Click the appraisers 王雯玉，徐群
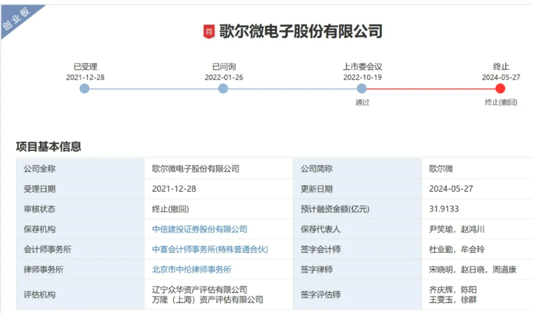This screenshot has width=534, height=318. (453, 299)
